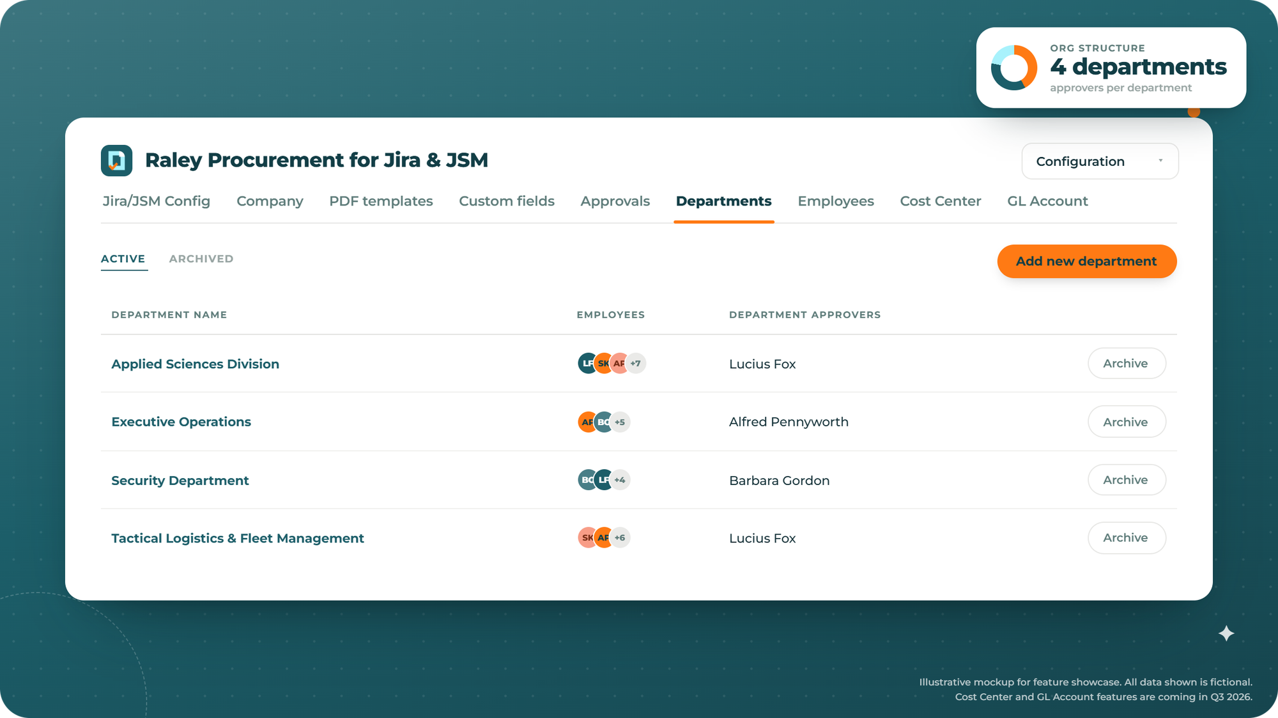This screenshot has height=718, width=1278.
Task: Select the LF avatar in Applied Sciences Division row
Action: (587, 363)
